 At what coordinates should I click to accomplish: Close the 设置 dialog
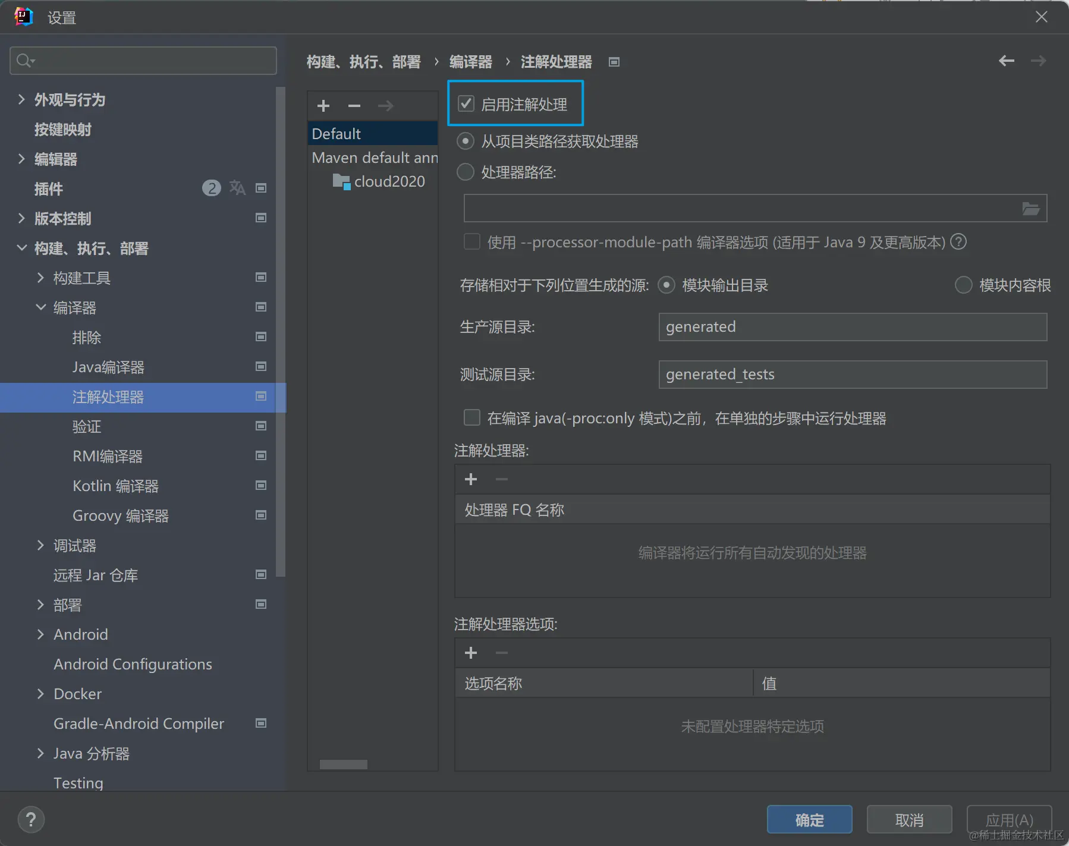(x=1042, y=17)
